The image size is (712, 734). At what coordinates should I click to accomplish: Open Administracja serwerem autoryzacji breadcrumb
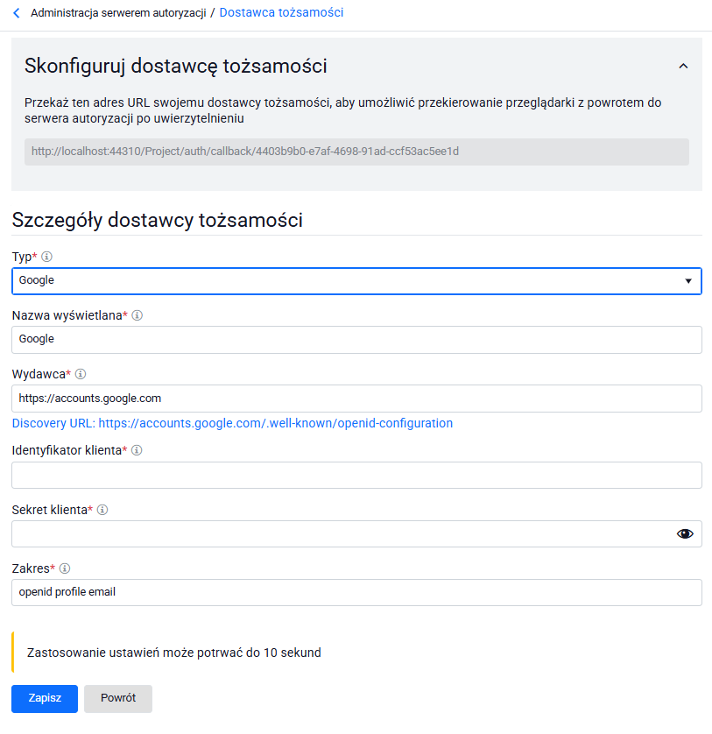point(118,13)
